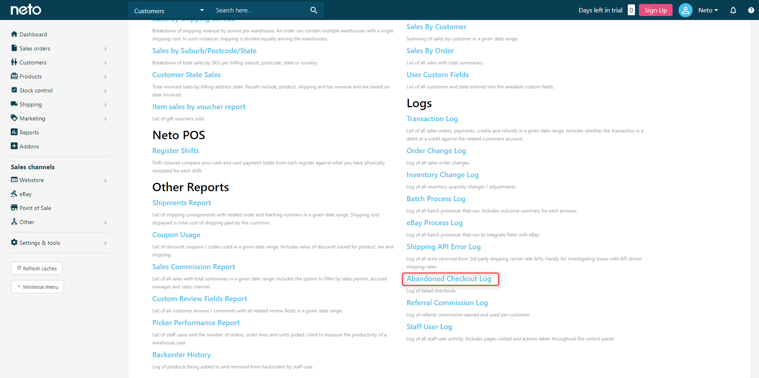This screenshot has width=759, height=378.
Task: Click the eBay gavel icon
Action: (14, 194)
